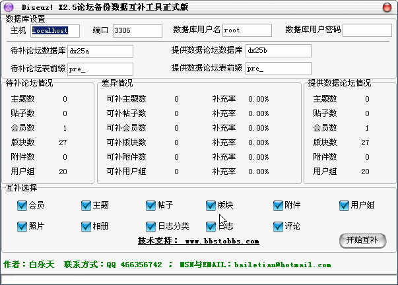Toggle the 相册 checkbox
Screen dimensions: 398x285
pos(86,226)
